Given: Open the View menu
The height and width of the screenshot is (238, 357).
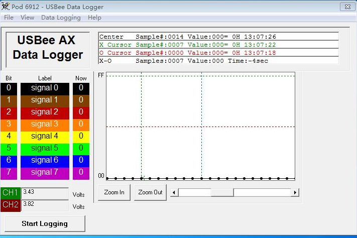Looking at the screenshot, I should coord(27,18).
